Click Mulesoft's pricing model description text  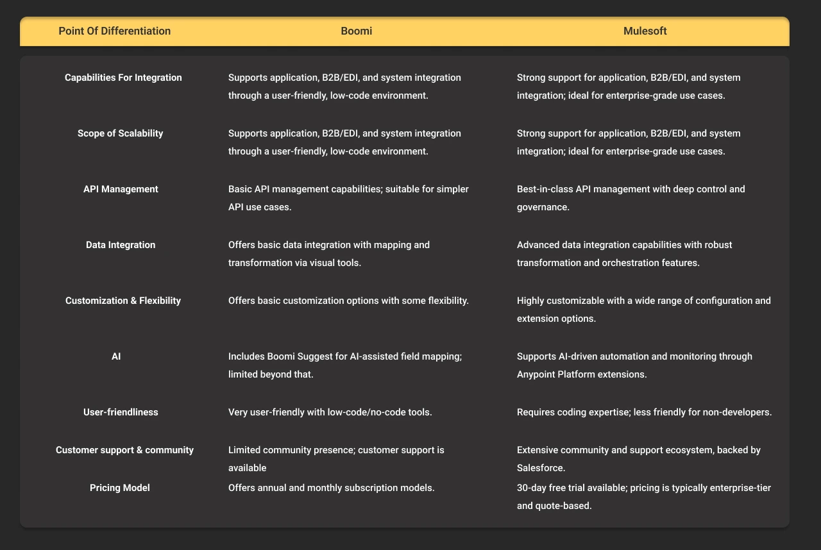coord(644,496)
